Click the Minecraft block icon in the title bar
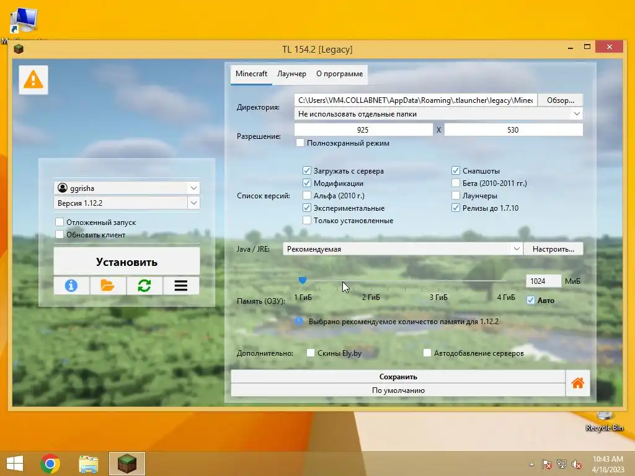This screenshot has height=476, width=635. pyautogui.click(x=19, y=49)
